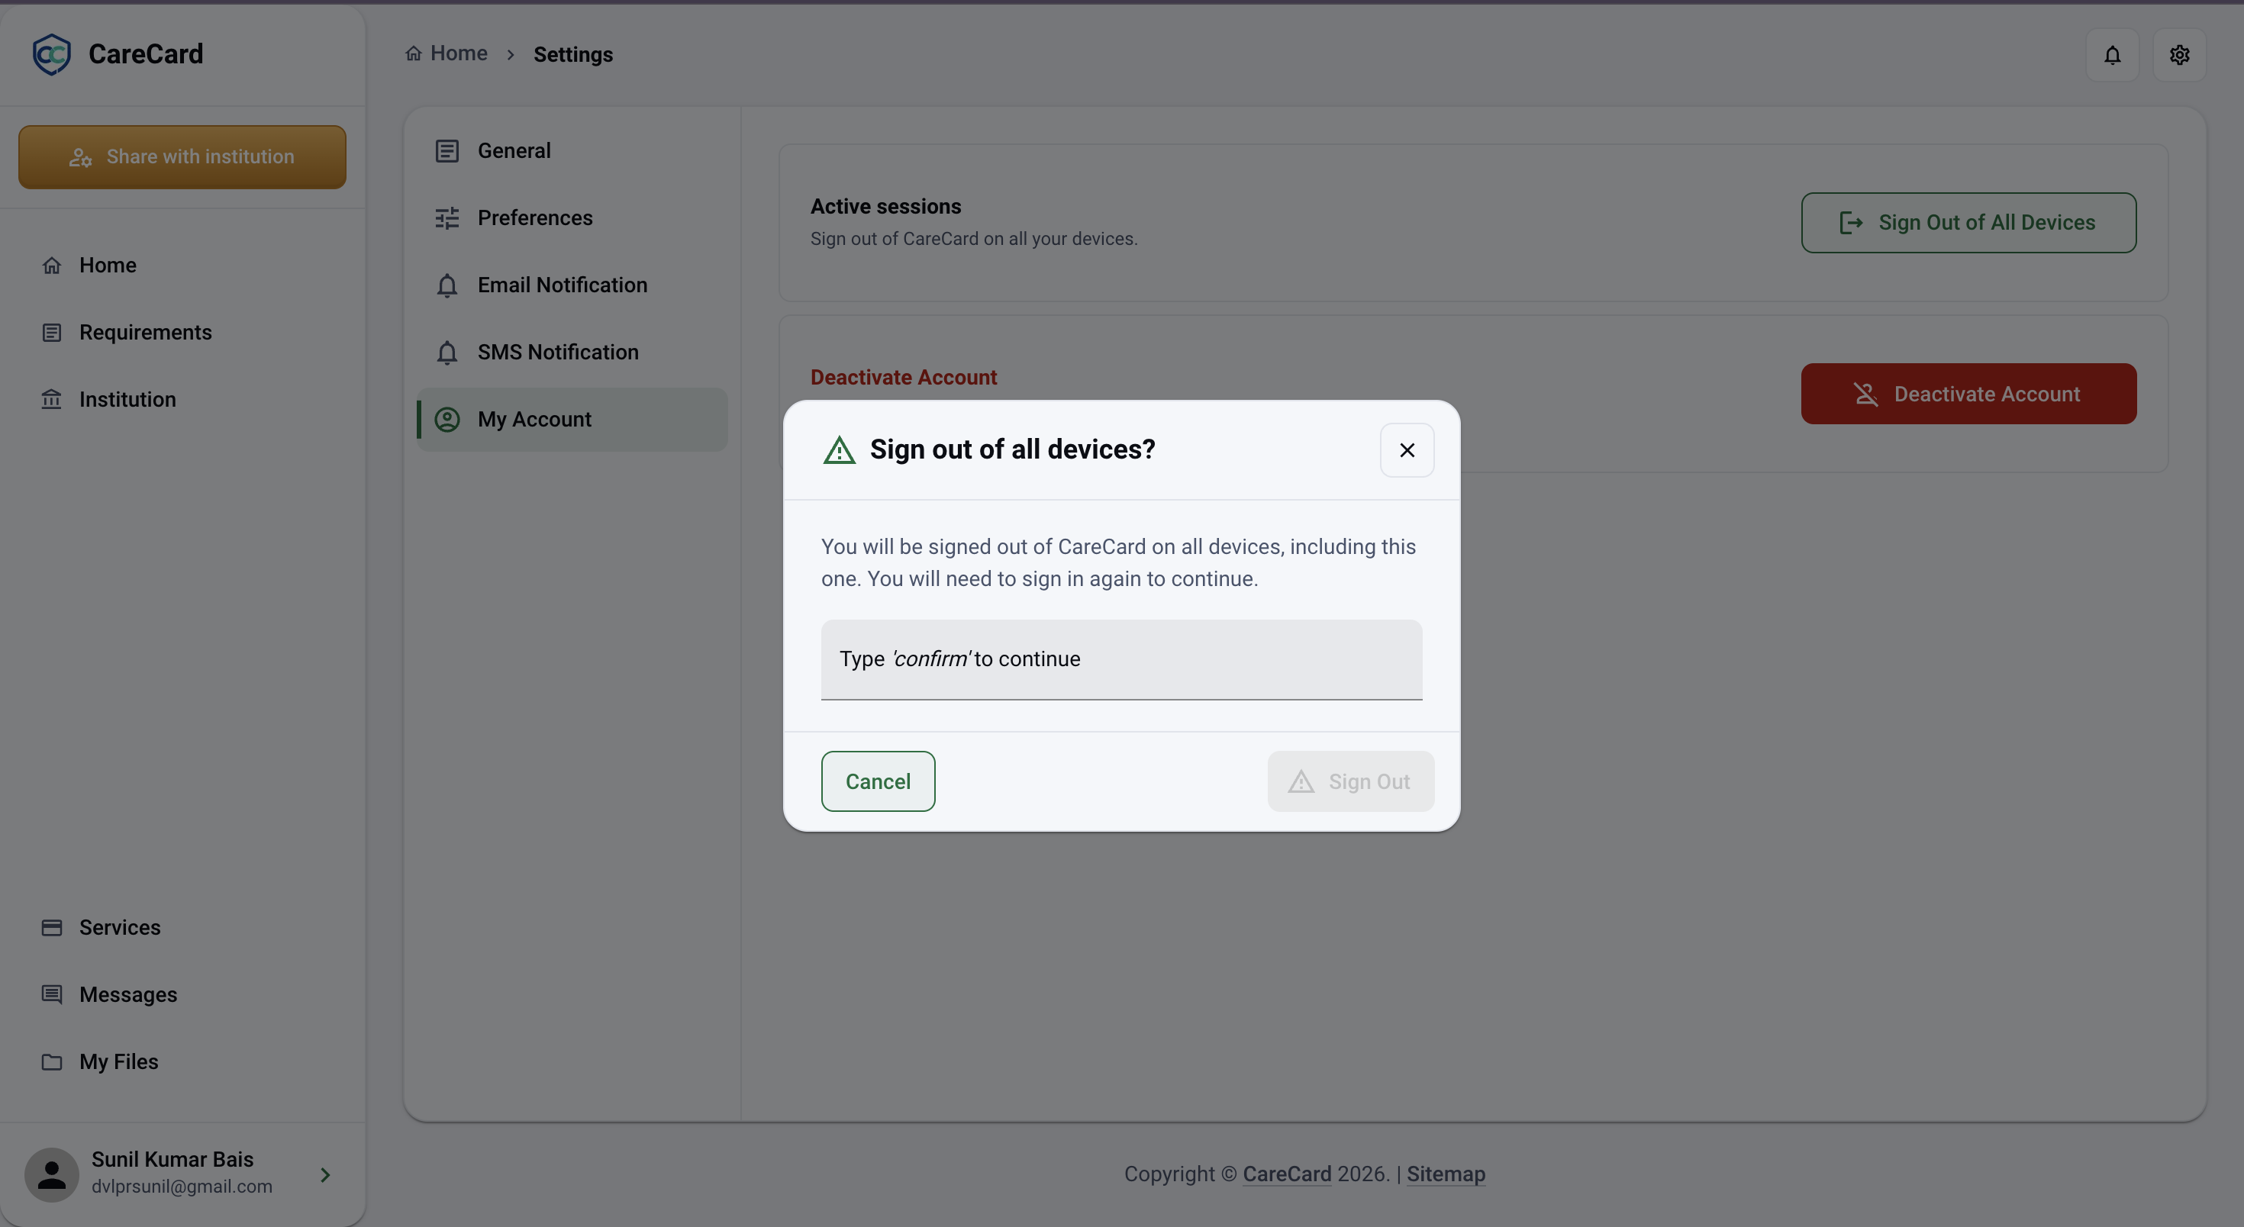
Task: Switch to SMS Notification tab
Action: point(572,352)
